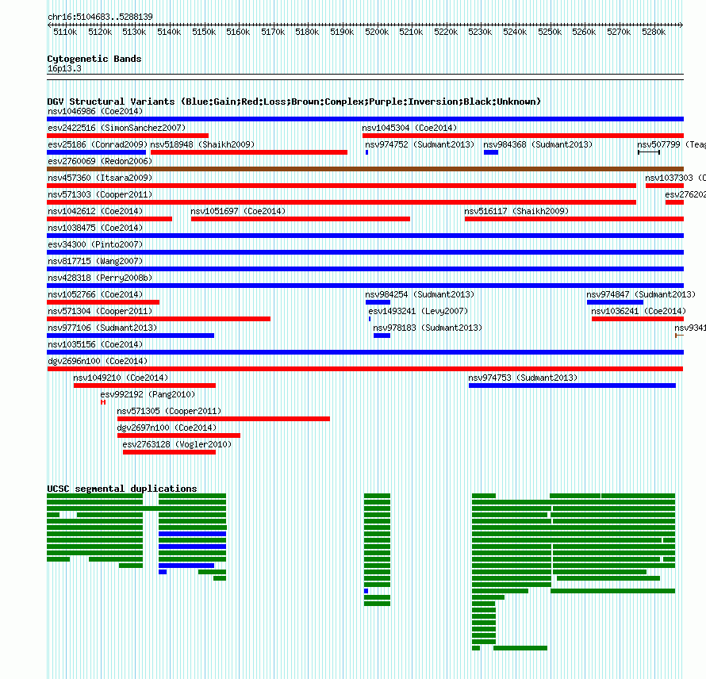Click the esv34300 (Pinto2007) label
The height and width of the screenshot is (679, 706).
point(95,244)
